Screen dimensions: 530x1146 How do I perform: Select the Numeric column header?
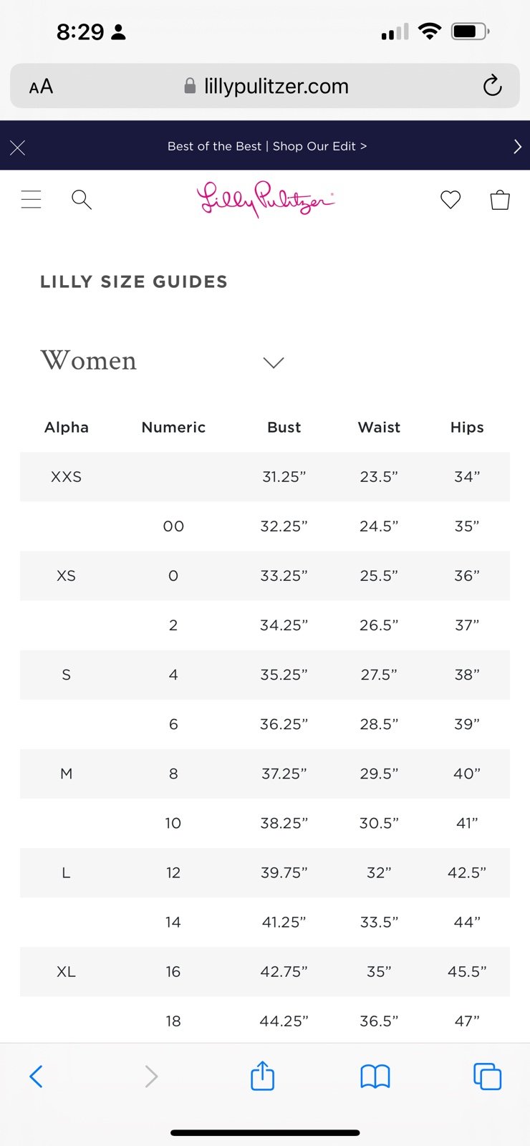coord(173,427)
